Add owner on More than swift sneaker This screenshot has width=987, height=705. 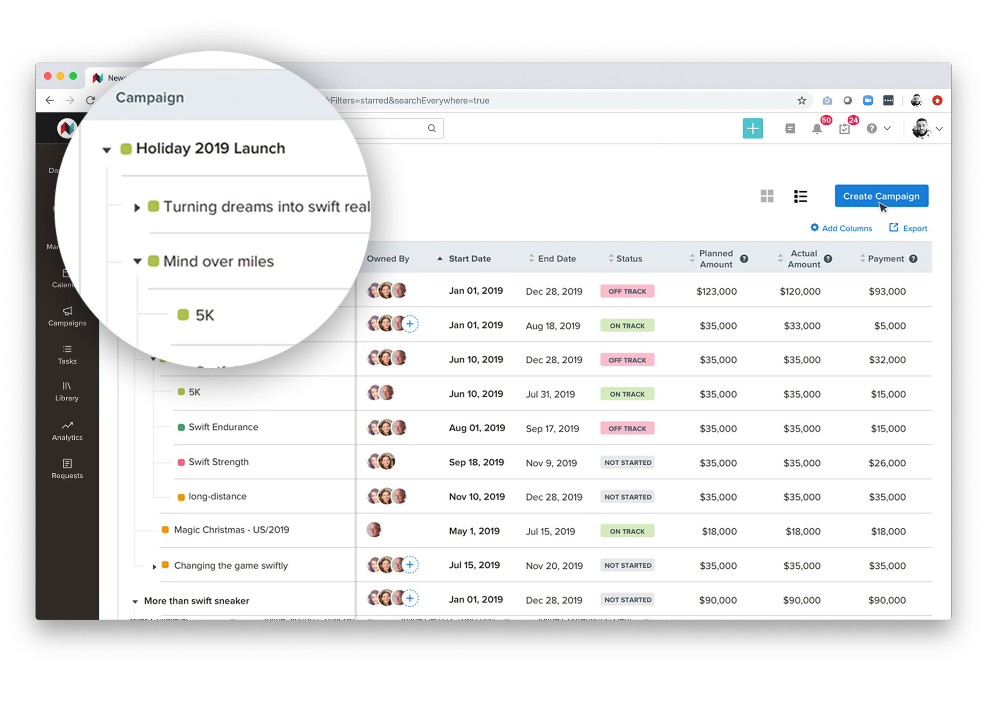(x=410, y=598)
